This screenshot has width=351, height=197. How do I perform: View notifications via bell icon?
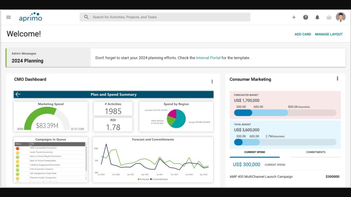tap(317, 17)
